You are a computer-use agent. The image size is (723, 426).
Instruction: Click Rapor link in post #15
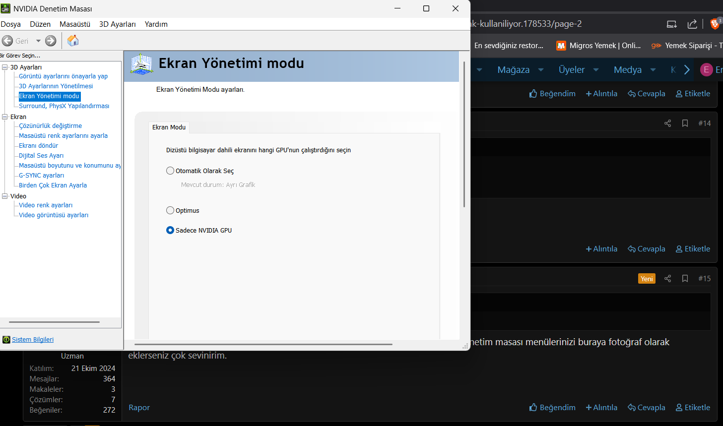pos(139,408)
